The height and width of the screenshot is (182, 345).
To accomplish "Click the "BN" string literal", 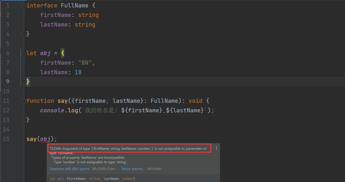I will point(85,63).
